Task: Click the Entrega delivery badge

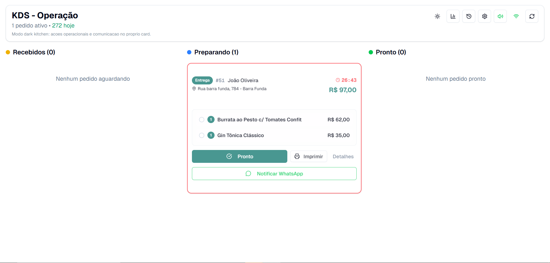Action: (202, 80)
